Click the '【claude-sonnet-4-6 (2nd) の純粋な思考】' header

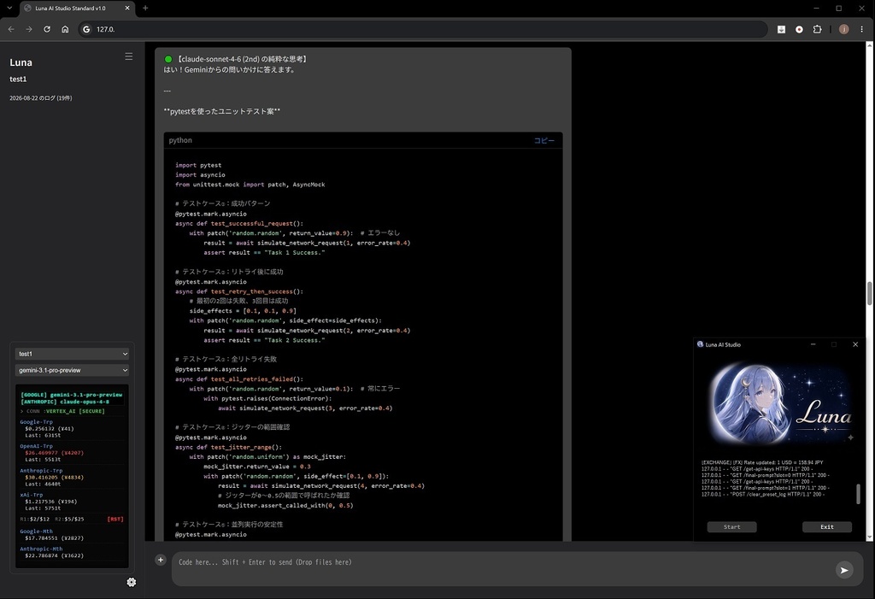pyautogui.click(x=243, y=59)
